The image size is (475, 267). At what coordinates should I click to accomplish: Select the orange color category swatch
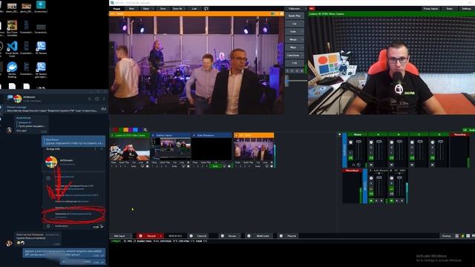pos(125,130)
